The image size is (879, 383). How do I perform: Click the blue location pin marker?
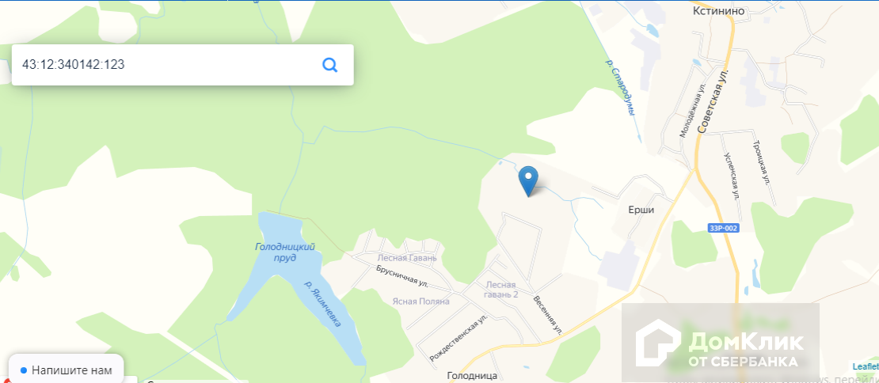pyautogui.click(x=528, y=181)
